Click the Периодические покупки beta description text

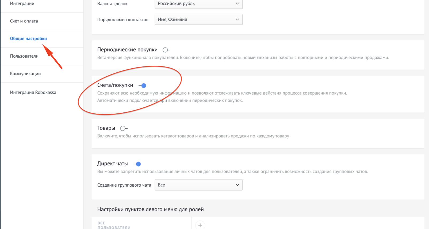pos(243,58)
